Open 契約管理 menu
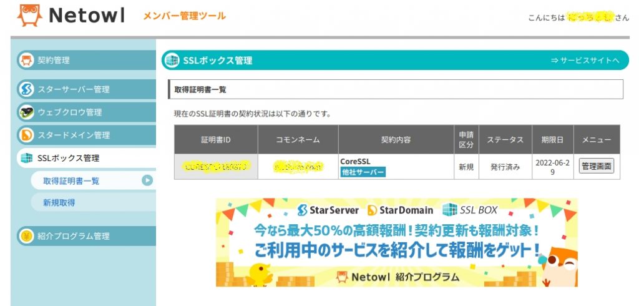Viewport: 639px width, 306px height. point(86,61)
